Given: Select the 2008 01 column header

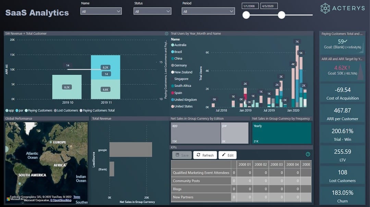Looking at the screenshot, I should (x=245, y=164).
